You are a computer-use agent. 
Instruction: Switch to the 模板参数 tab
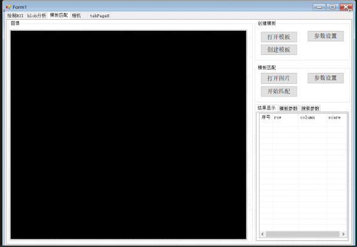tap(288, 108)
